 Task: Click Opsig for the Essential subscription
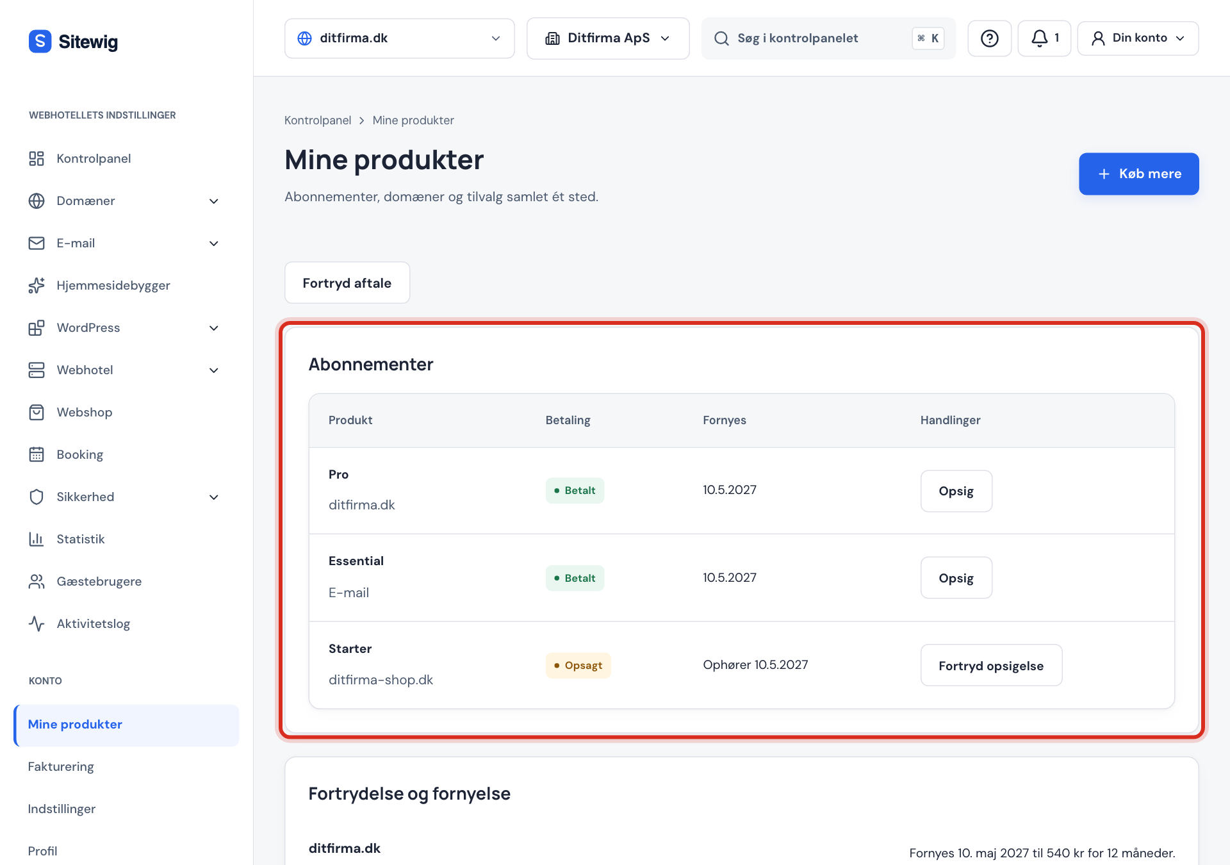956,578
